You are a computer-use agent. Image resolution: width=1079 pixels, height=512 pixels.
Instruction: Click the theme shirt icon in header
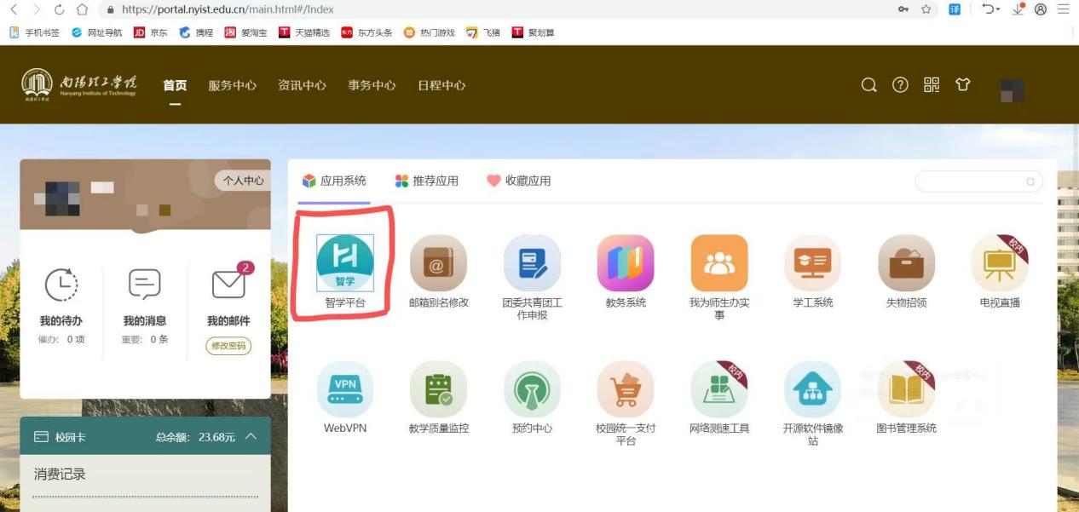[x=963, y=85]
